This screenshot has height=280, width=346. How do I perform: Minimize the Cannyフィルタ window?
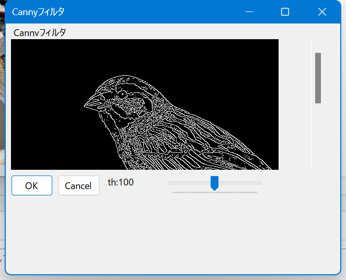(249, 12)
